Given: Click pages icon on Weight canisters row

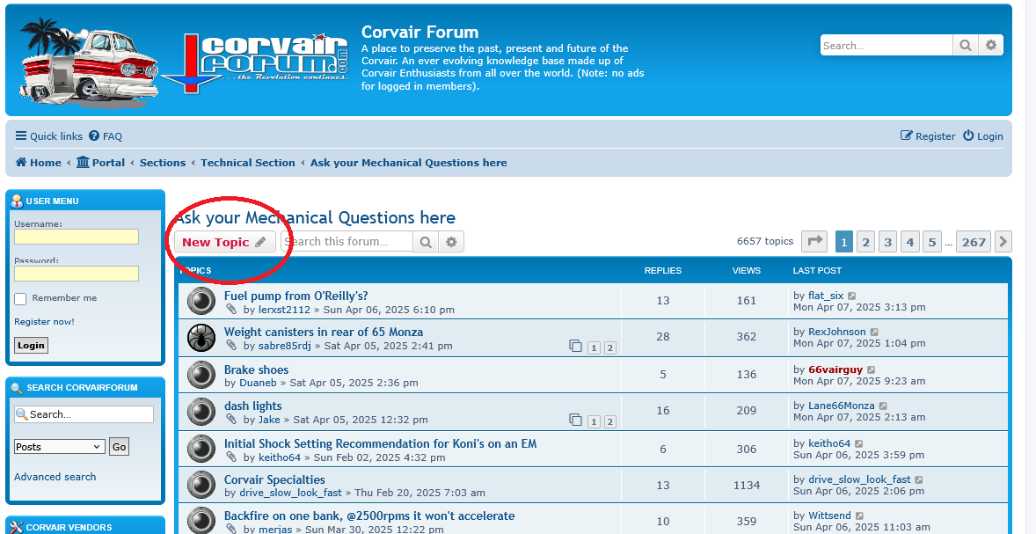Looking at the screenshot, I should [575, 347].
